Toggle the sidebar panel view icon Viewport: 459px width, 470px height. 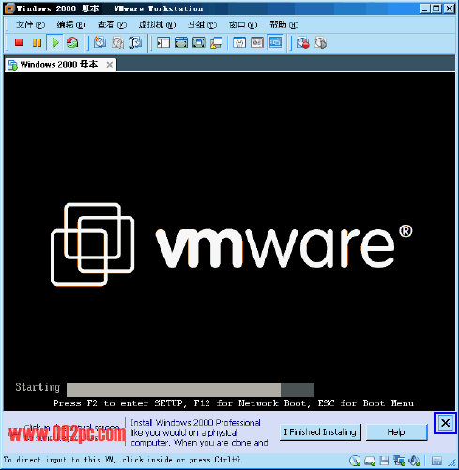[163, 42]
